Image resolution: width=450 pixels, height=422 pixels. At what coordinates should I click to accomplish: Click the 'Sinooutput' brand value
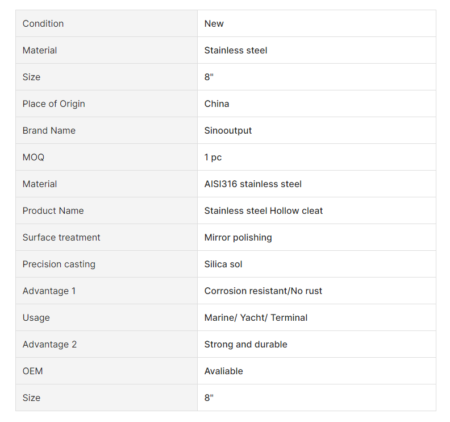(228, 130)
